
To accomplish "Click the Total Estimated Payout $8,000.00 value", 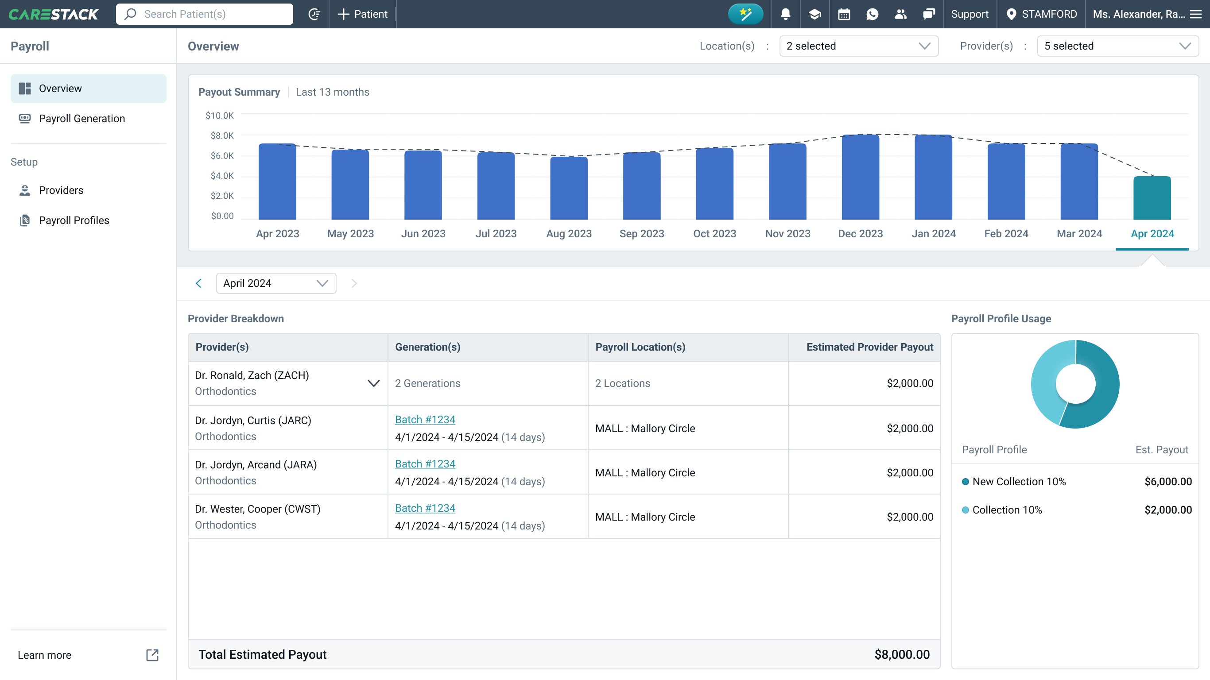I will click(902, 654).
